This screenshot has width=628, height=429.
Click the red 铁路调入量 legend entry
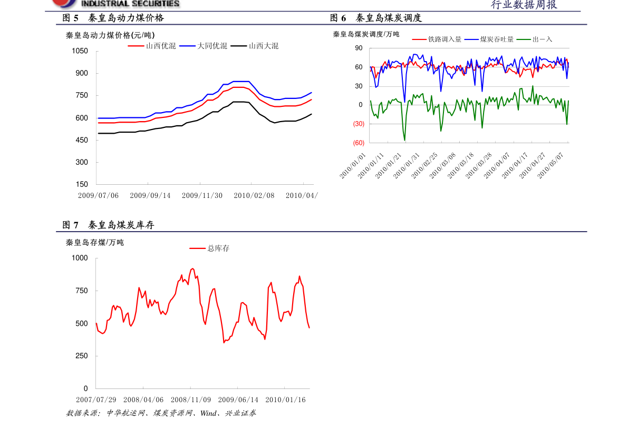click(x=437, y=39)
